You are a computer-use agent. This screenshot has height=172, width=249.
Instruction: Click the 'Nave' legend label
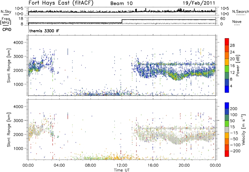237,22
